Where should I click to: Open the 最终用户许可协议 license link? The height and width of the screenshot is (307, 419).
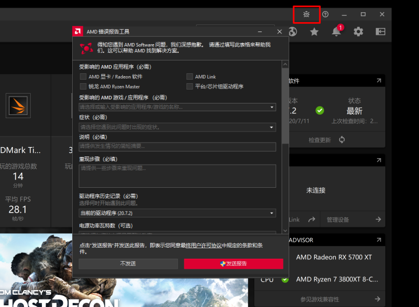pos(204,245)
